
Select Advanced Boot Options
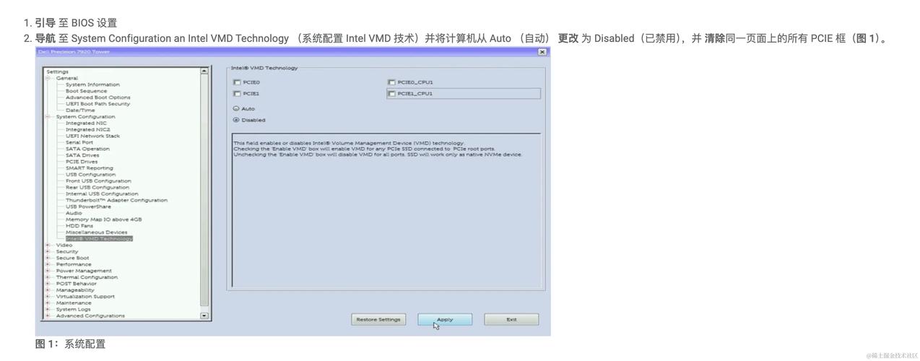coord(98,97)
